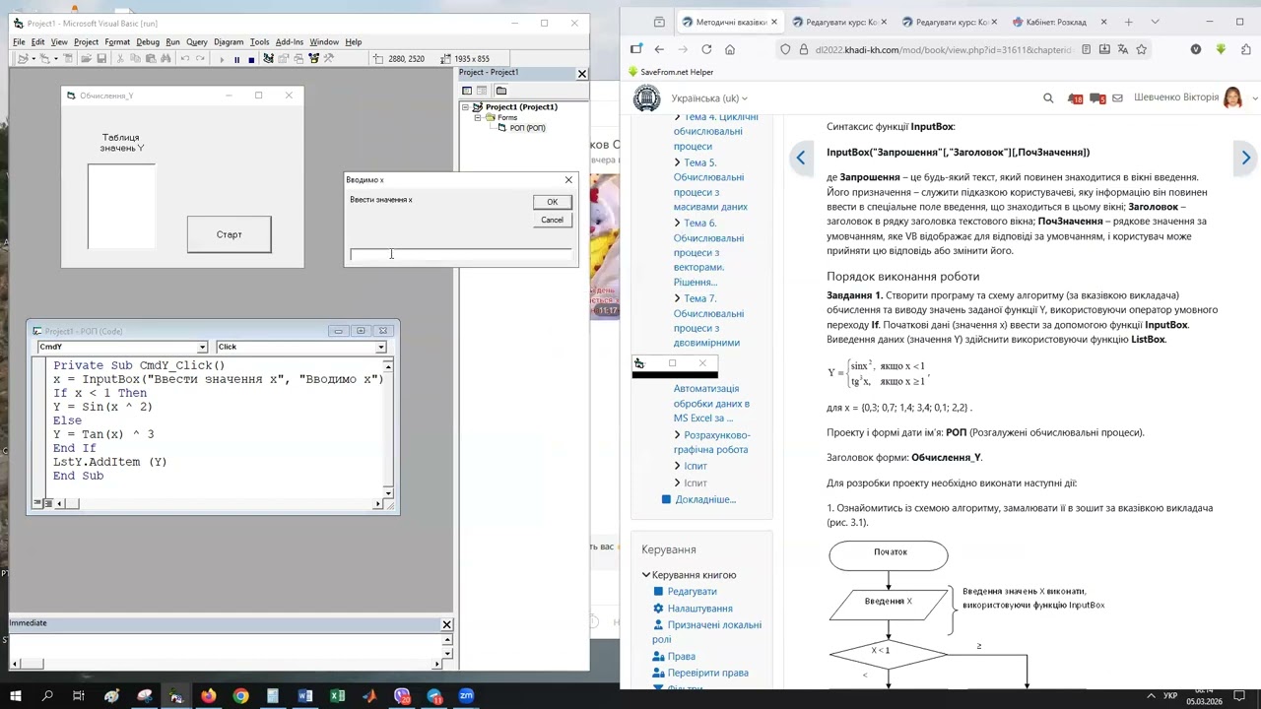Click the code window horizontal scrollbar

pyautogui.click(x=219, y=503)
